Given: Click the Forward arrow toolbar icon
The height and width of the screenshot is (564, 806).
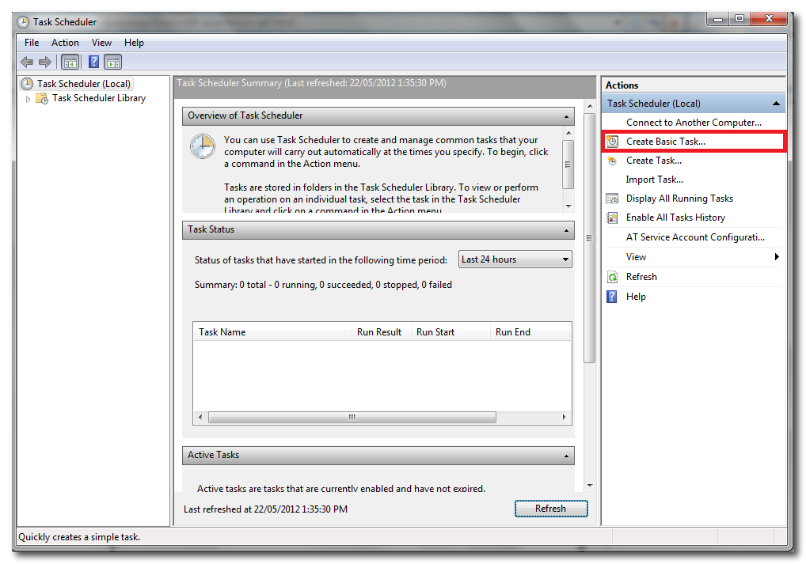Looking at the screenshot, I should [45, 62].
